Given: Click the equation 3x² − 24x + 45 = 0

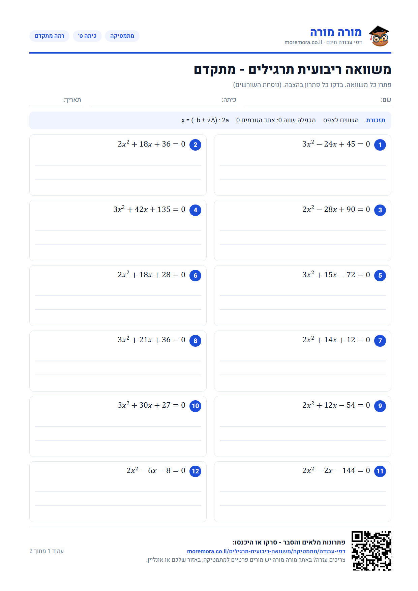Looking at the screenshot, I should pos(336,144).
